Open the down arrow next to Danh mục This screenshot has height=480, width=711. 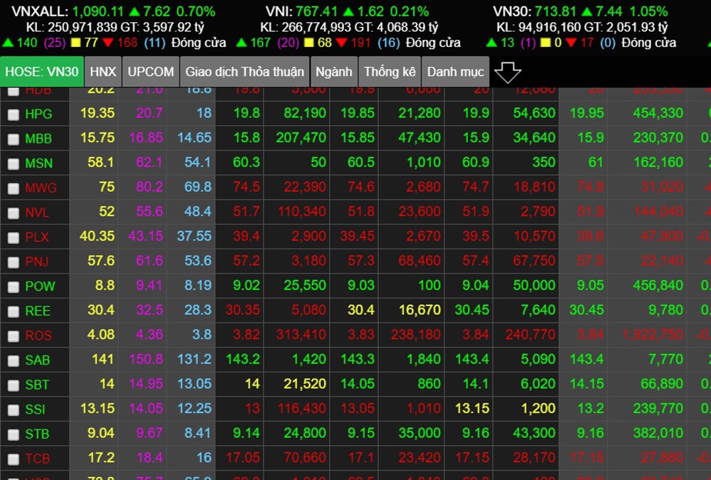point(508,72)
